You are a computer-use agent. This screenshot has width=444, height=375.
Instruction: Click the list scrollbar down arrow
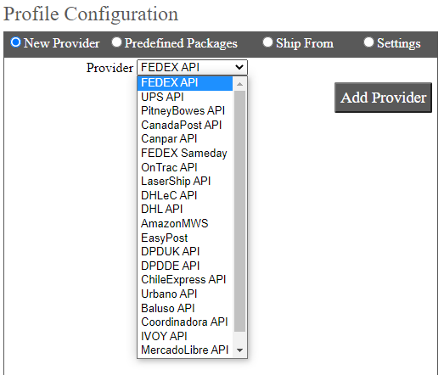[240, 350]
